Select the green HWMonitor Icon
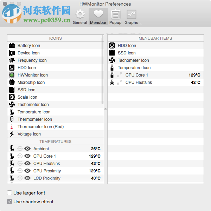 pyautogui.click(x=56, y=75)
